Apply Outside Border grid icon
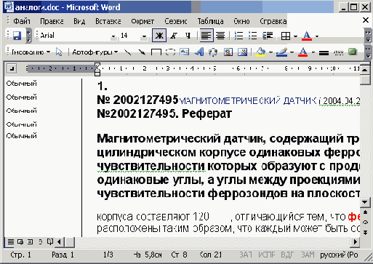The height and width of the screenshot is (264, 373). (286, 36)
